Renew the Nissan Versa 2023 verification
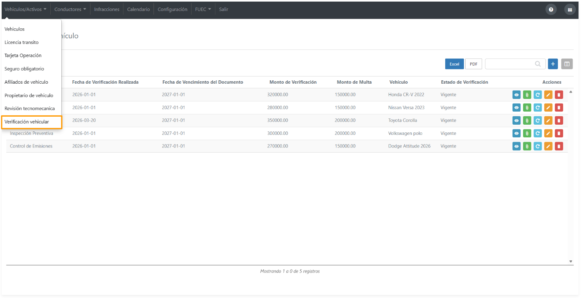The image size is (581, 298). point(537,107)
